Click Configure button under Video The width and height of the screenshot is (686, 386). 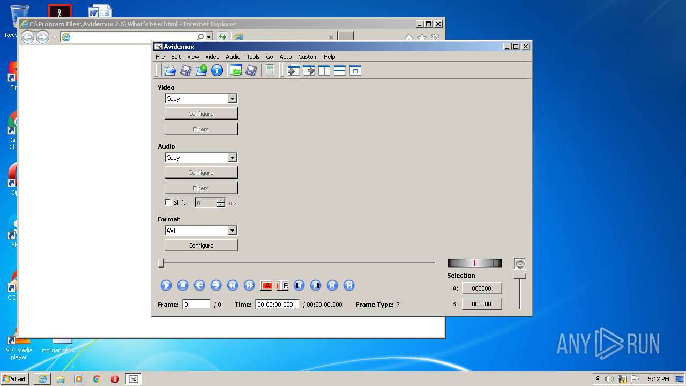pyautogui.click(x=201, y=114)
